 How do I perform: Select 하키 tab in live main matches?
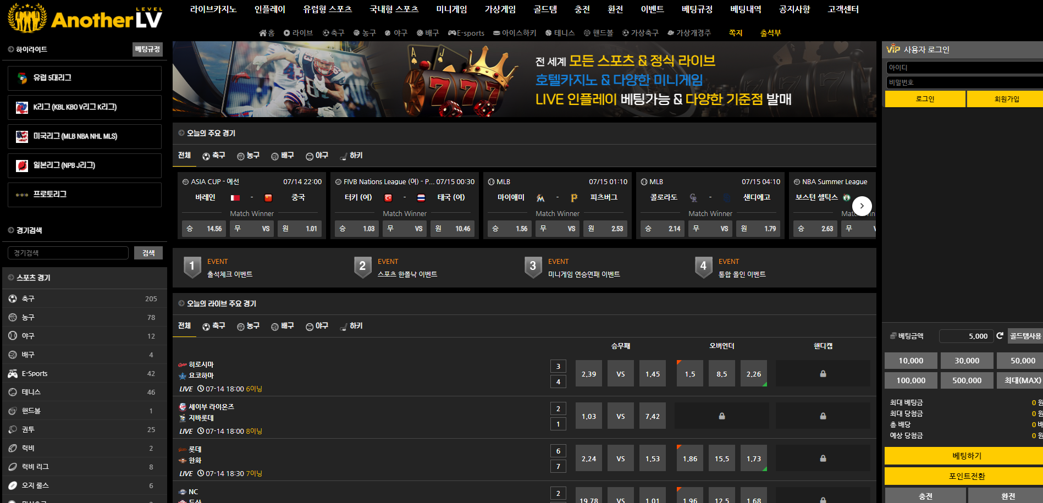(351, 326)
